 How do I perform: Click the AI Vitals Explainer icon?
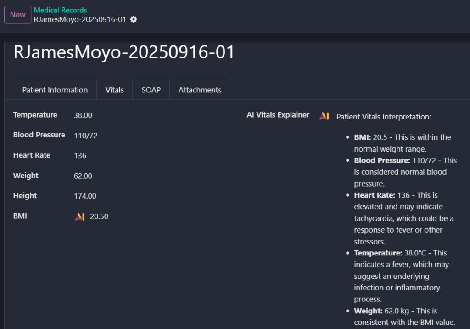pyautogui.click(x=324, y=116)
